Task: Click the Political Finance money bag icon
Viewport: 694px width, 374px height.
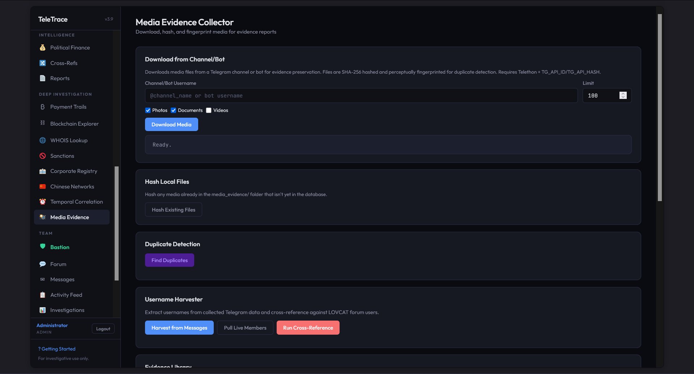Action: coord(43,48)
